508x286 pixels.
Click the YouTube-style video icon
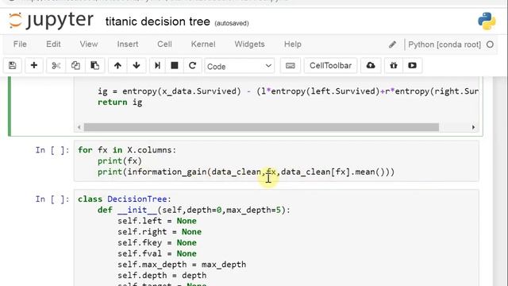[412, 65]
